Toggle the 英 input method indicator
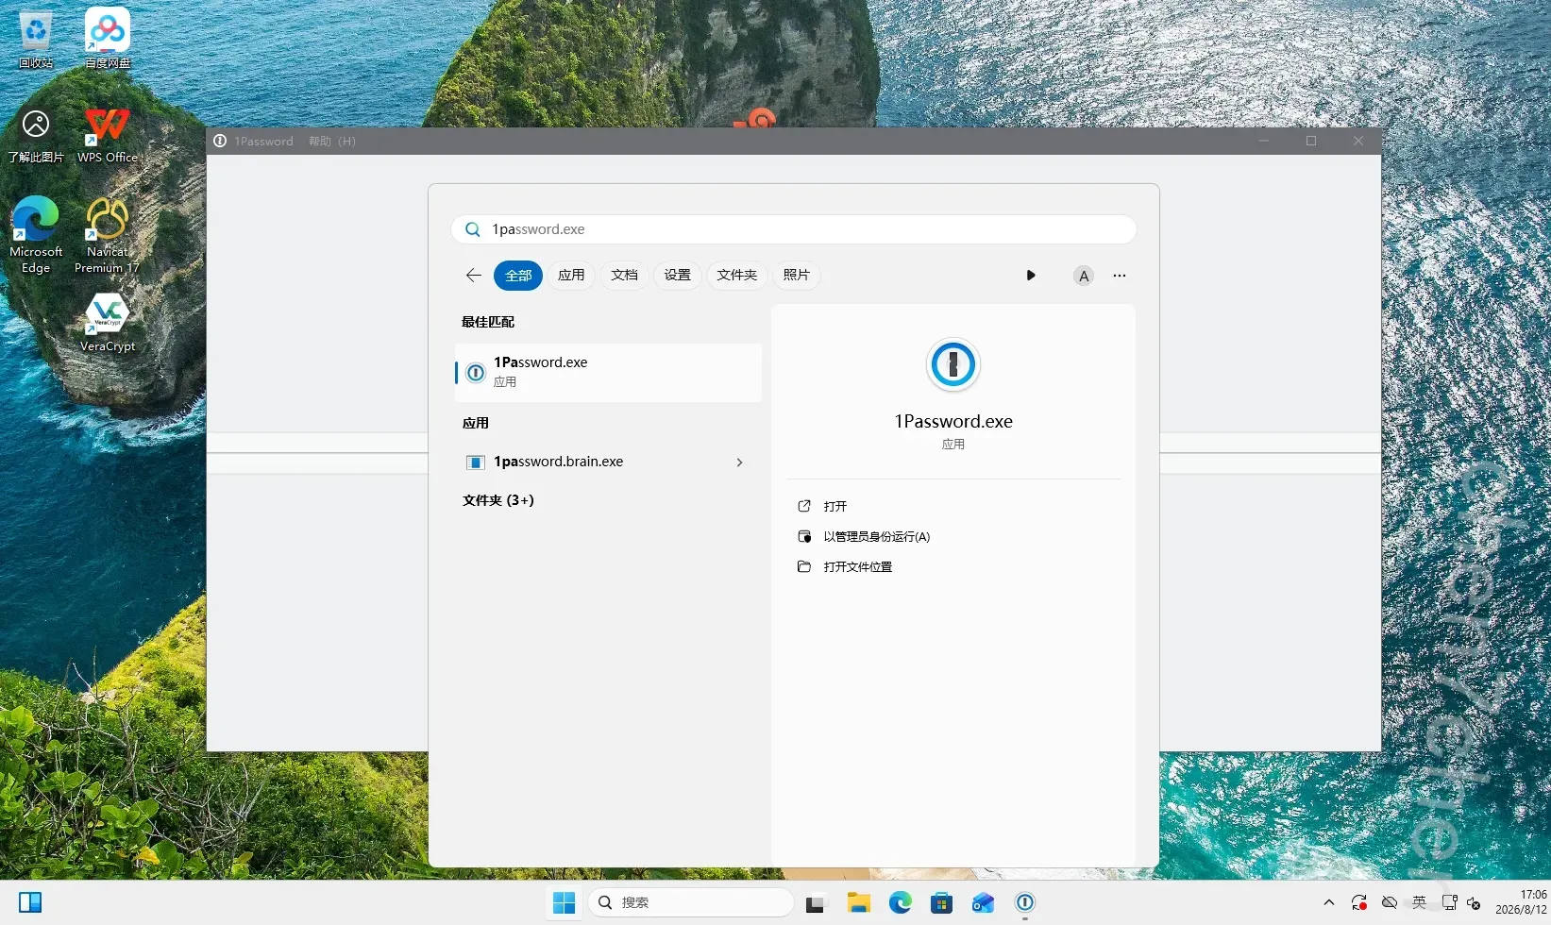The height and width of the screenshot is (925, 1551). pyautogui.click(x=1419, y=902)
